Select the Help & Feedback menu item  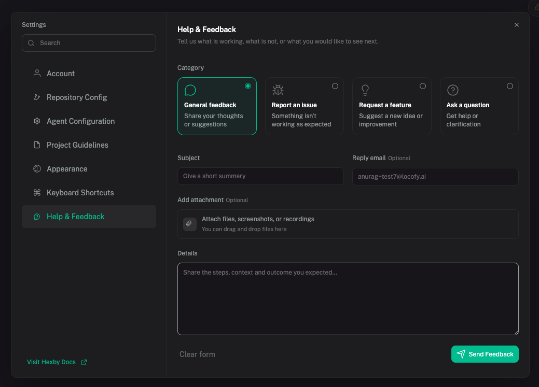[89, 217]
